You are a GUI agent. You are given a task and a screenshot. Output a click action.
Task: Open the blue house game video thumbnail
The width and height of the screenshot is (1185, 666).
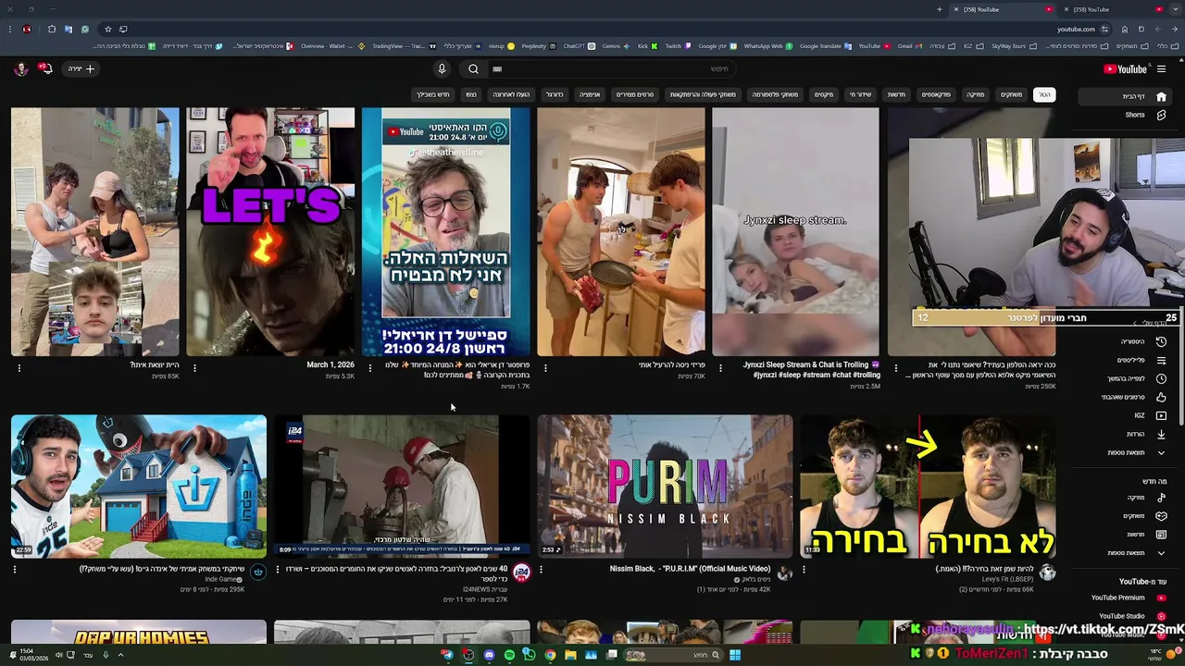tap(139, 486)
